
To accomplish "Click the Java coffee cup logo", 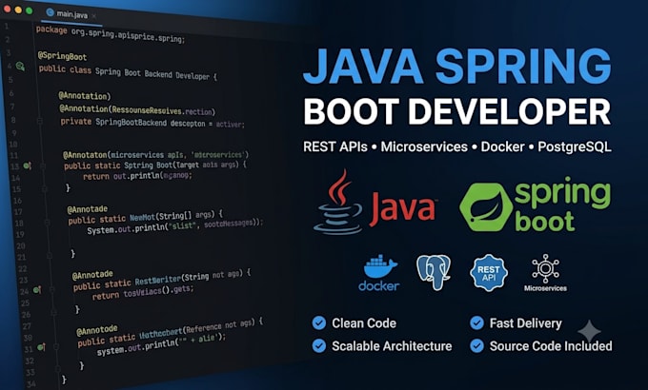I will [x=337, y=203].
